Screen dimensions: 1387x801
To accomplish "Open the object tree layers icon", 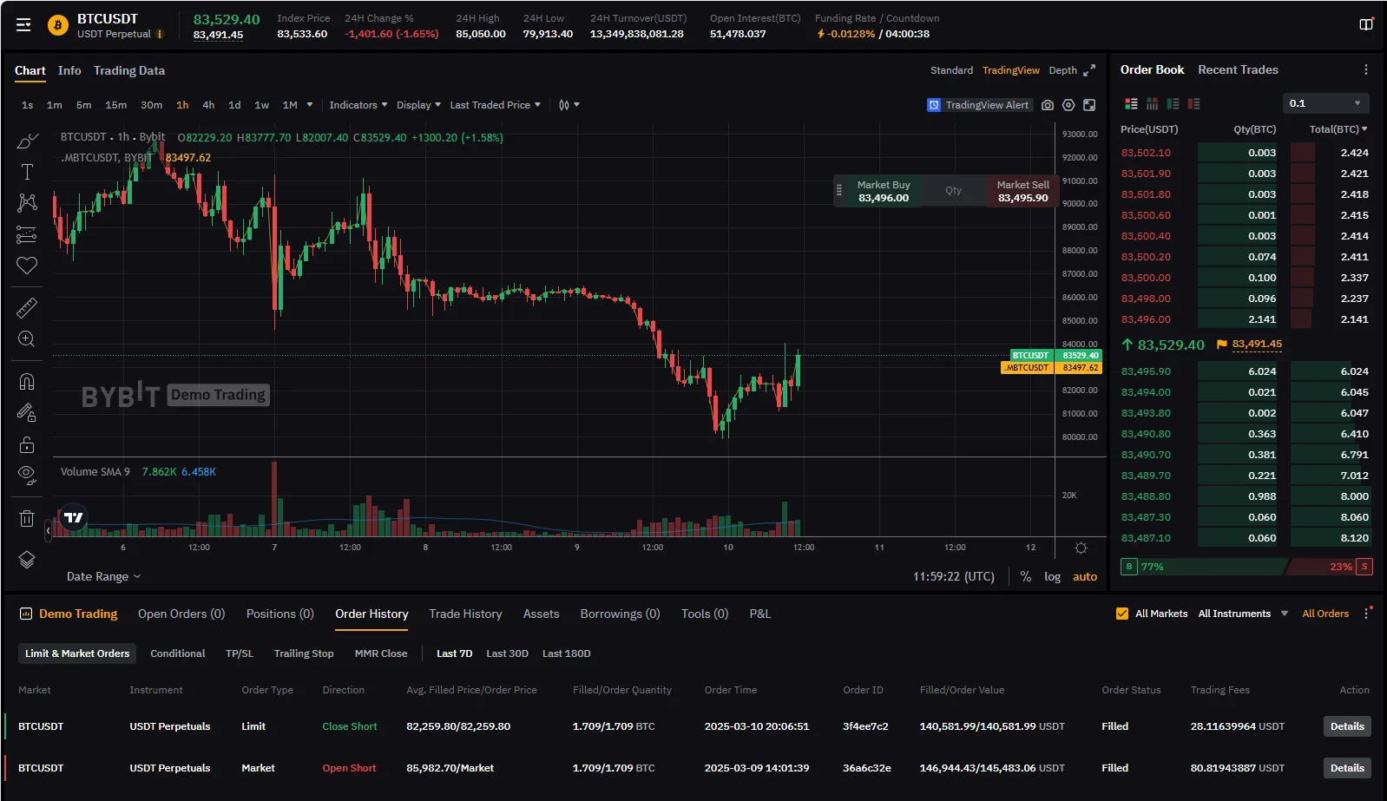I will pyautogui.click(x=27, y=560).
